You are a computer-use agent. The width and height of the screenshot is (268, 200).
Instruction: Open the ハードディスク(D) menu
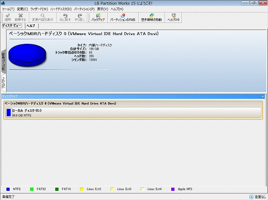click(61, 9)
